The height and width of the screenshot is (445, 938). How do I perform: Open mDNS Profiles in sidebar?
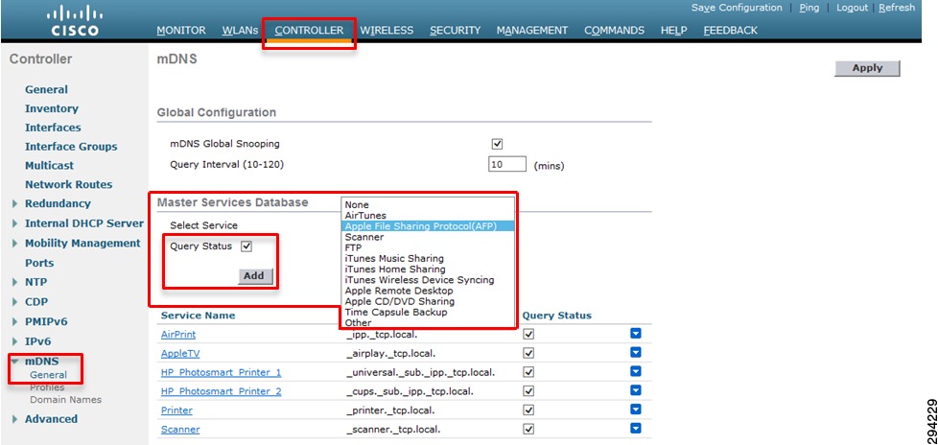[x=47, y=387]
